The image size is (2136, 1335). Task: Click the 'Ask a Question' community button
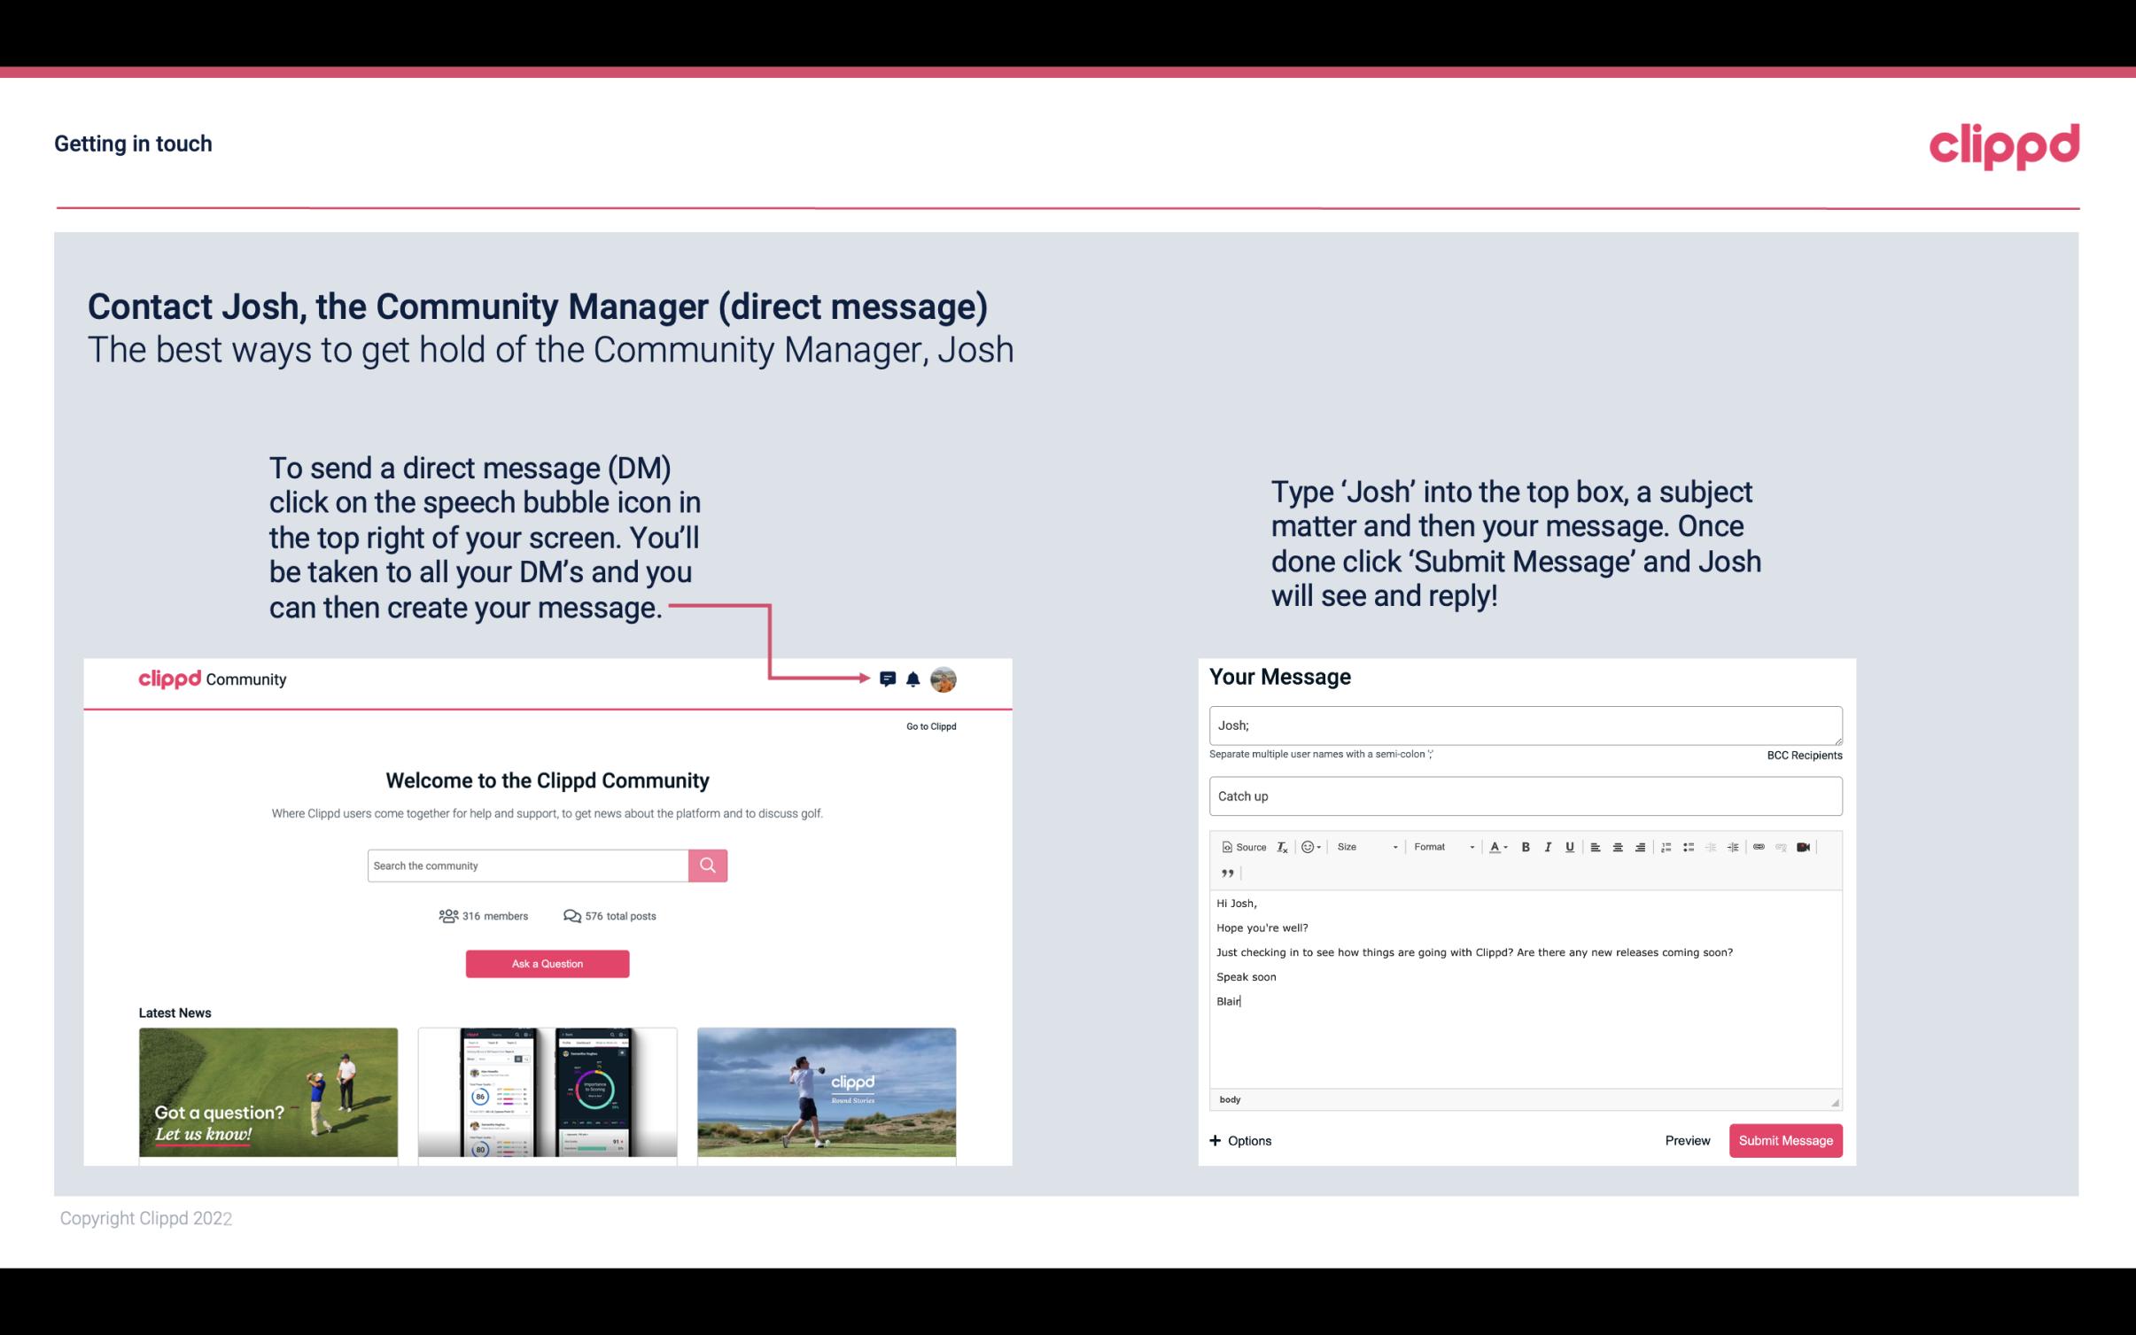(x=548, y=961)
